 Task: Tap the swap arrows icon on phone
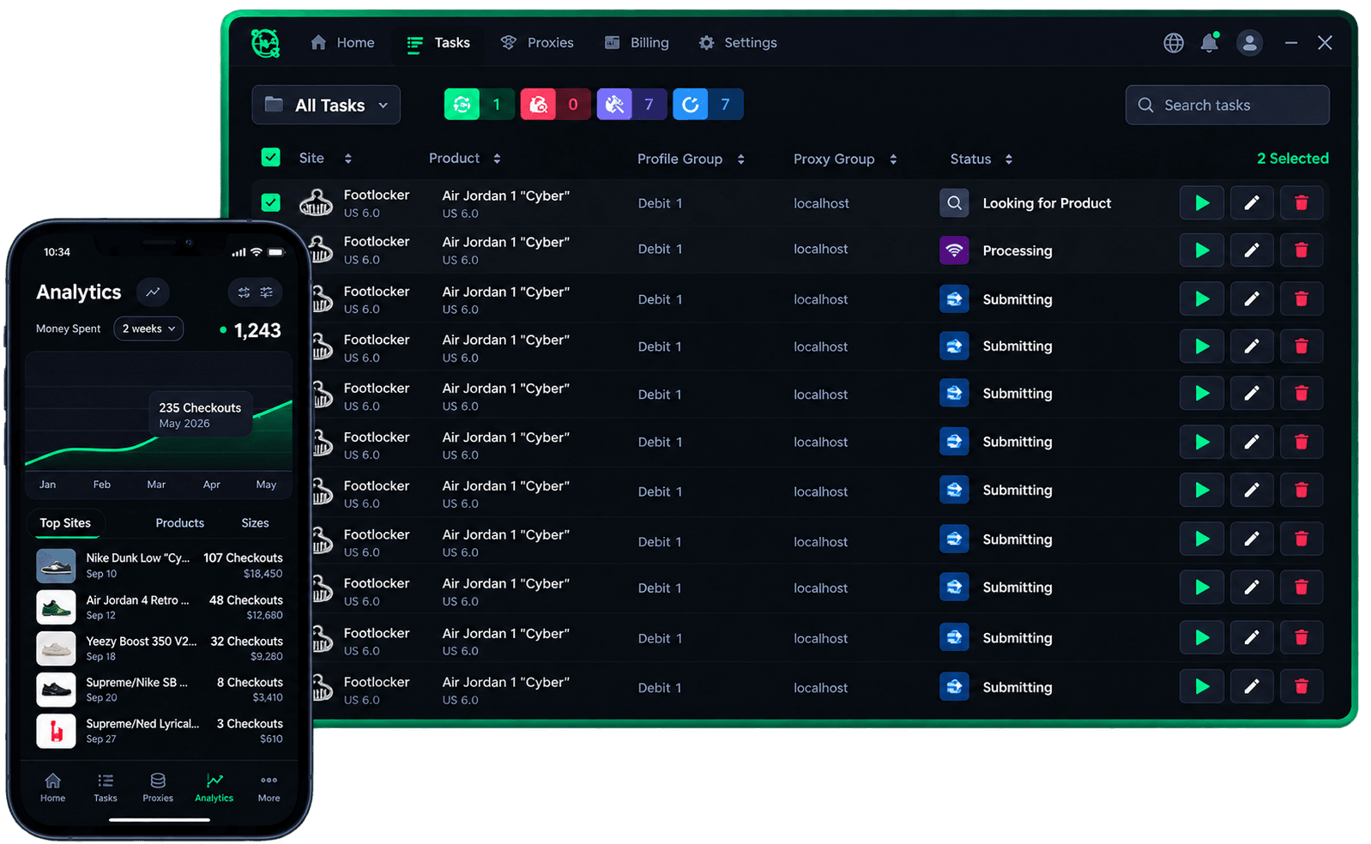244,292
